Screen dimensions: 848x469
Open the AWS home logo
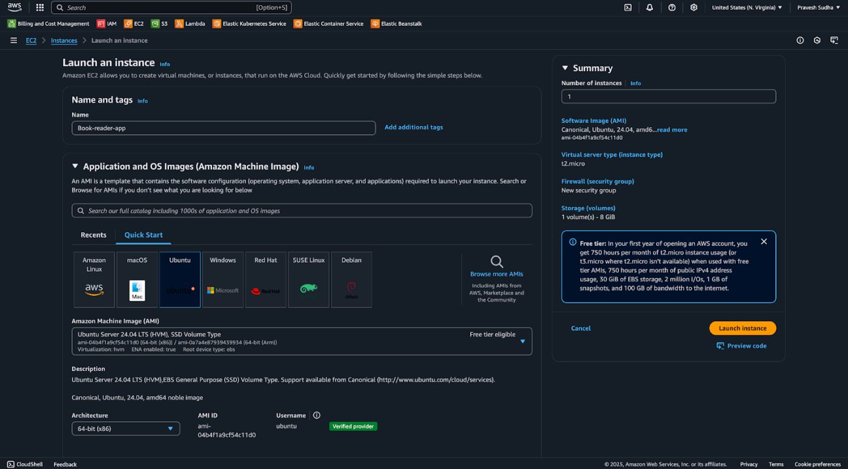15,7
